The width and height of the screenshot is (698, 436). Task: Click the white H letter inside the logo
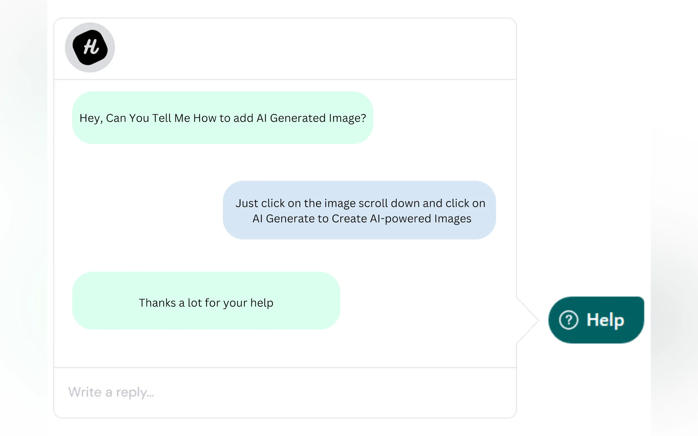91,47
